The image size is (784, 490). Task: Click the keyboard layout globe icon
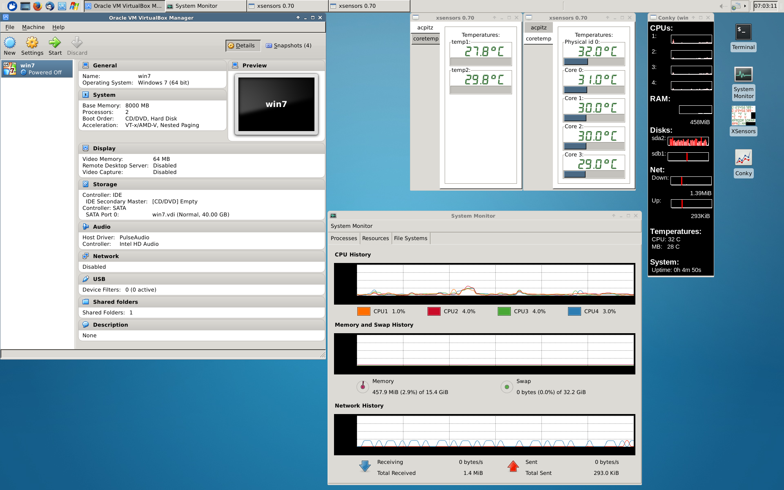[736, 6]
